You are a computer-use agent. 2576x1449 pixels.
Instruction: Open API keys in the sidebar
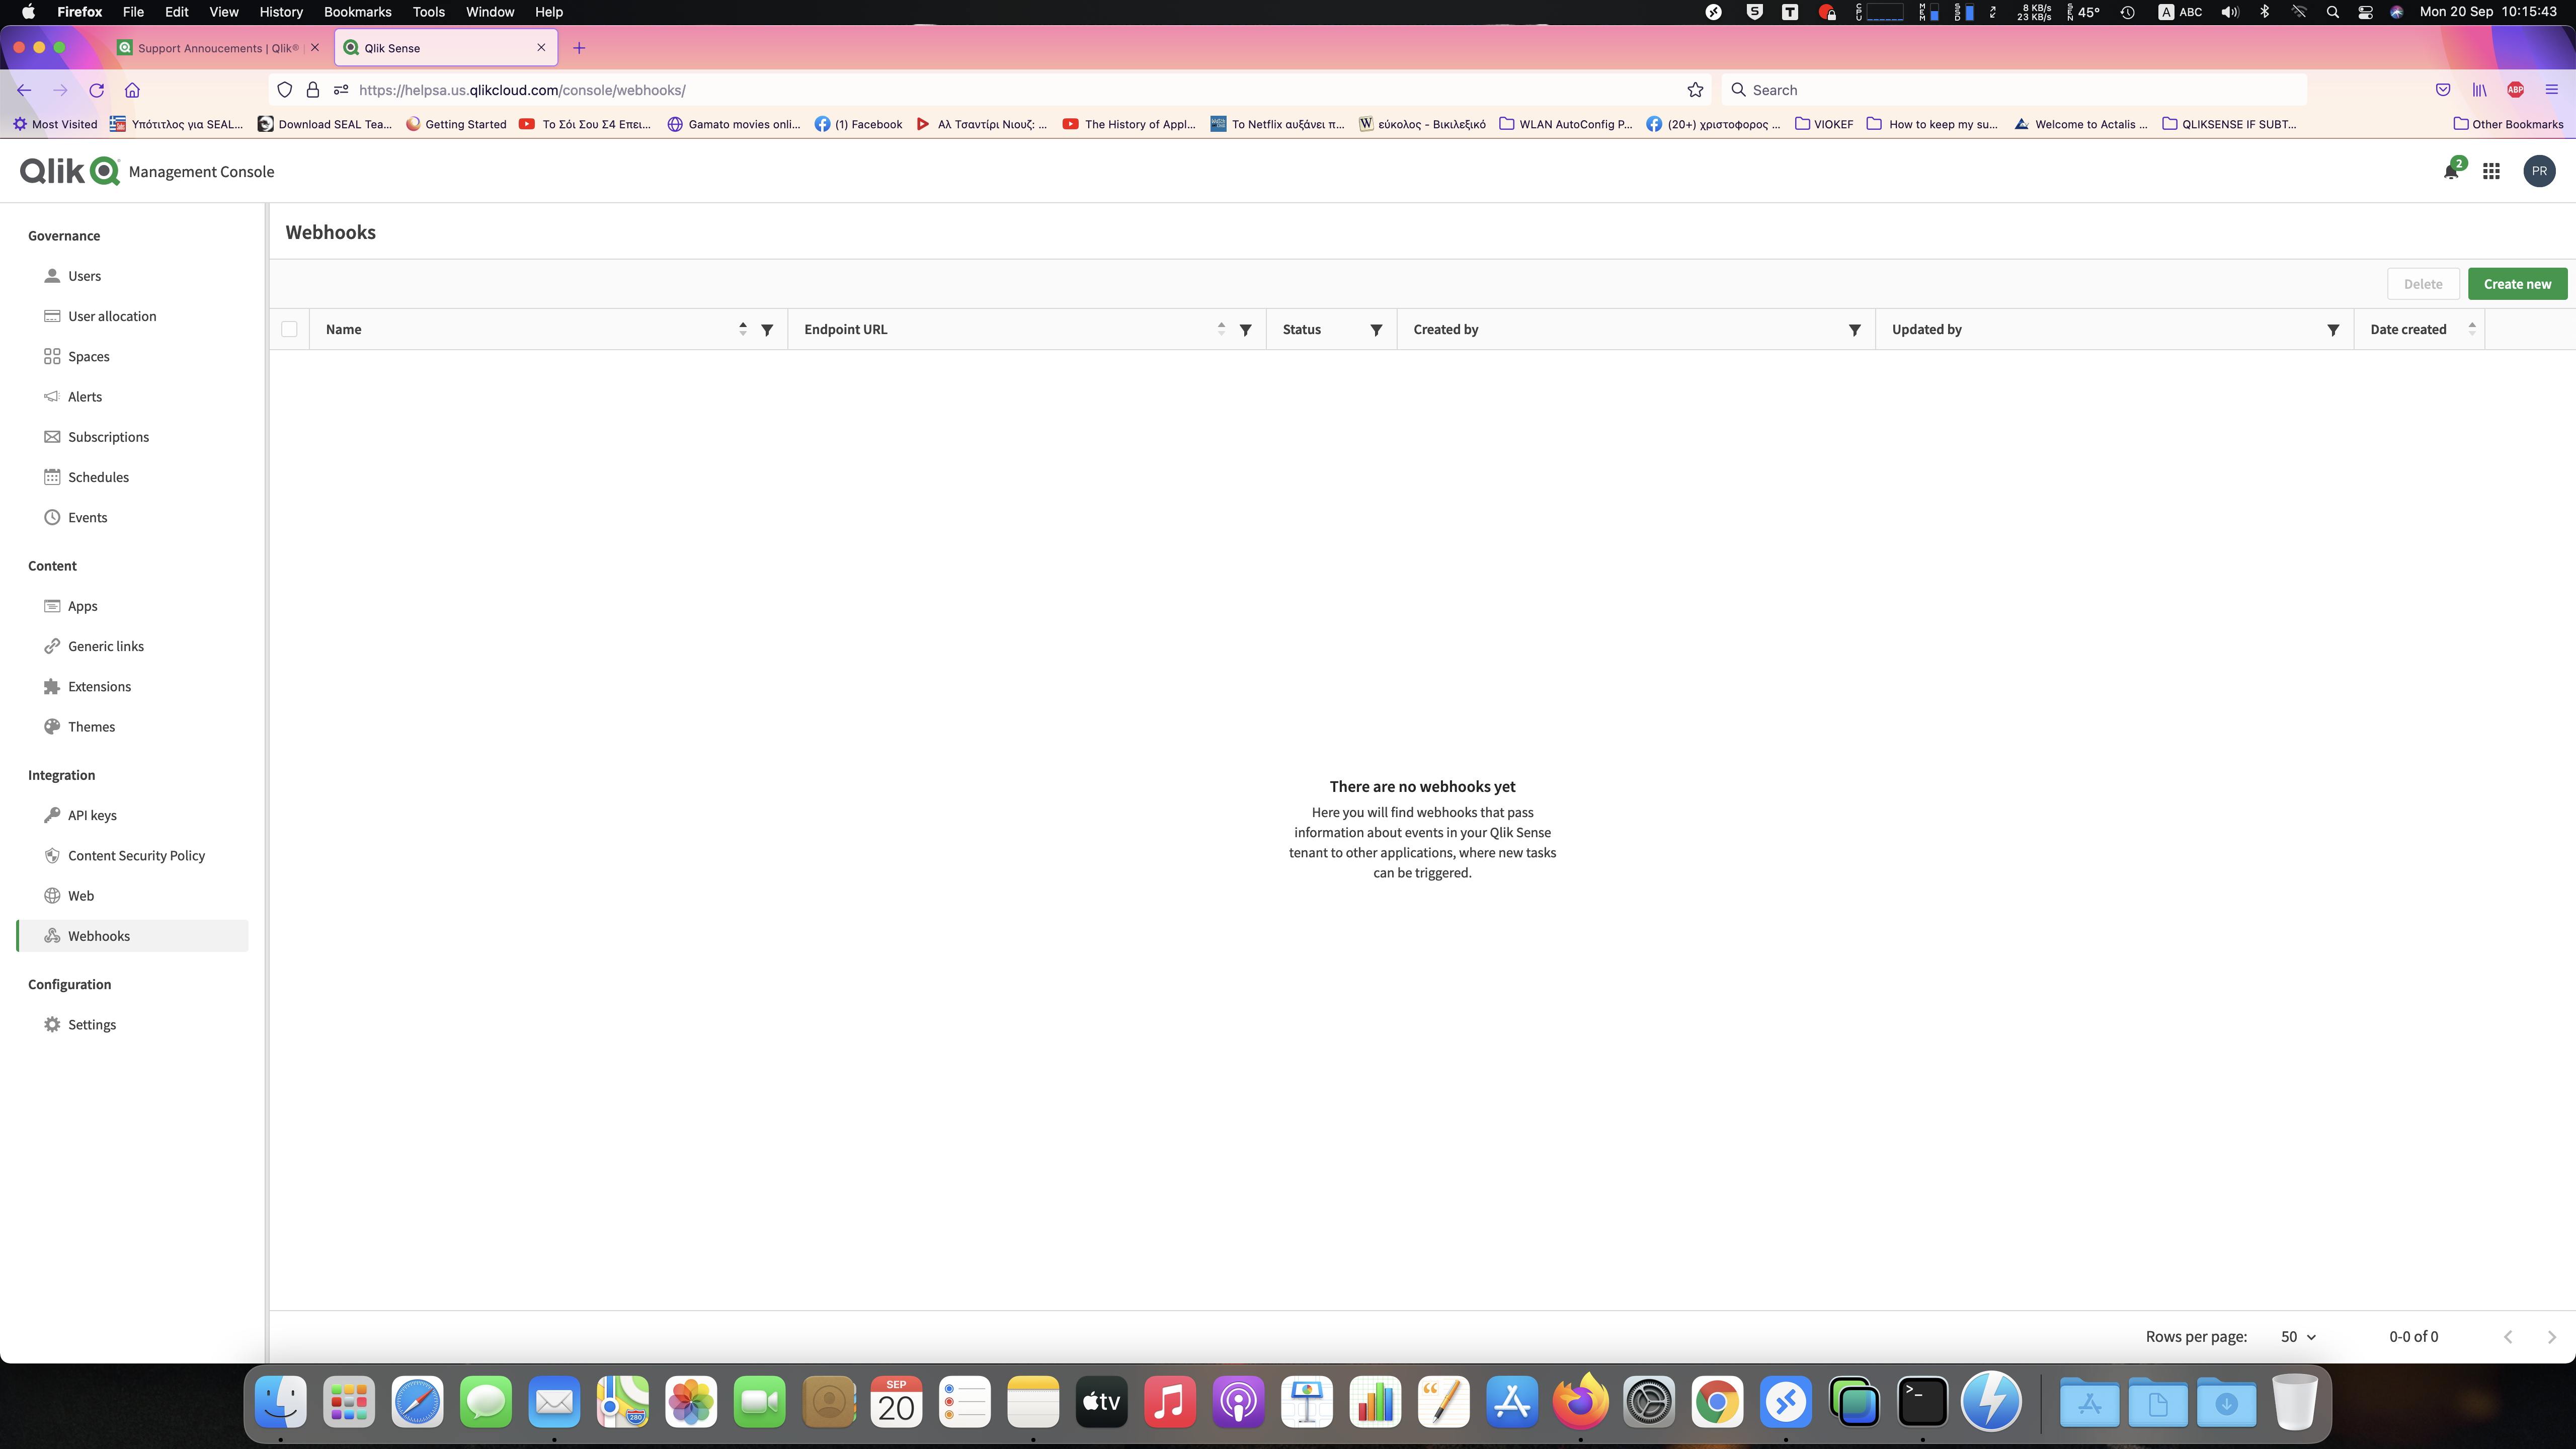(92, 815)
